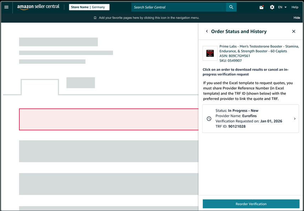The width and height of the screenshot is (304, 211).
Task: Go back using the panel's back arrow
Action: [207, 32]
